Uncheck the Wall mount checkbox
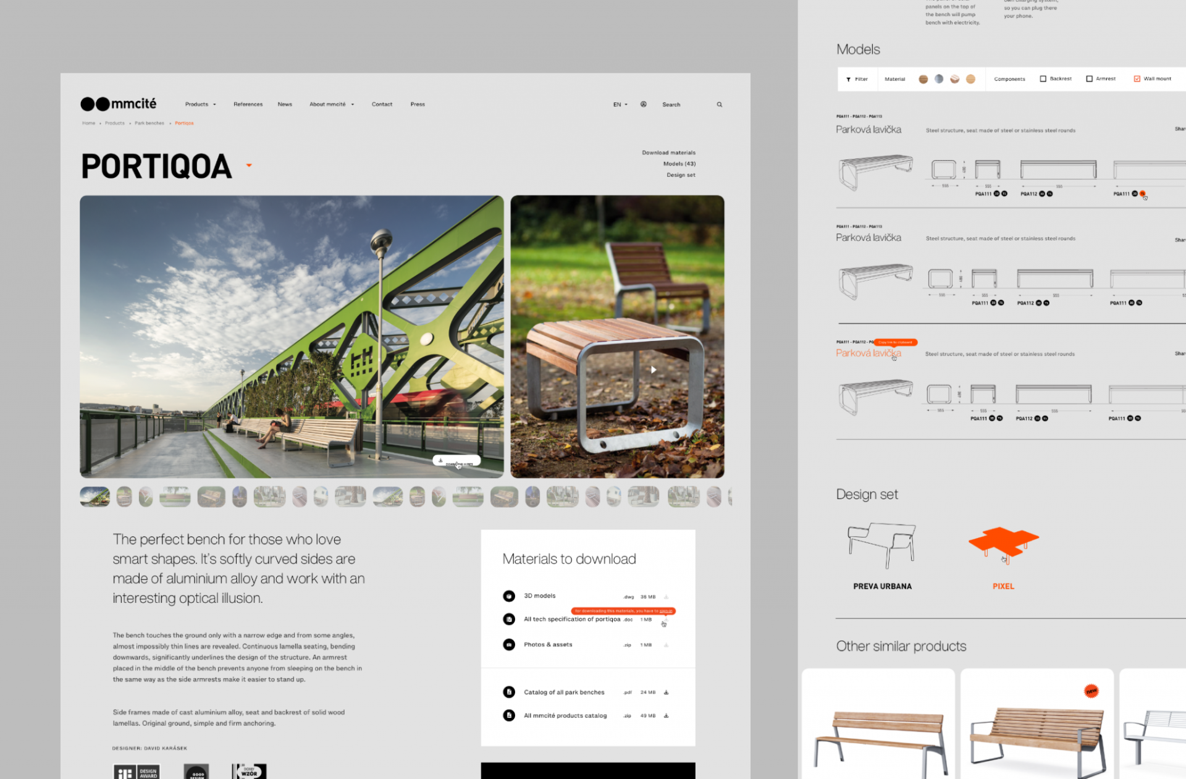 pos(1137,79)
